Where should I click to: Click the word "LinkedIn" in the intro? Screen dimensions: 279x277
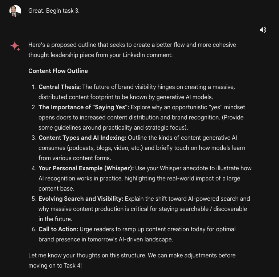134,55
